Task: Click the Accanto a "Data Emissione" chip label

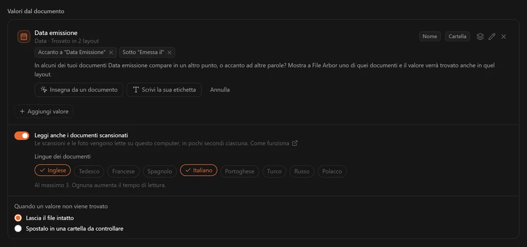Action: coord(72,52)
